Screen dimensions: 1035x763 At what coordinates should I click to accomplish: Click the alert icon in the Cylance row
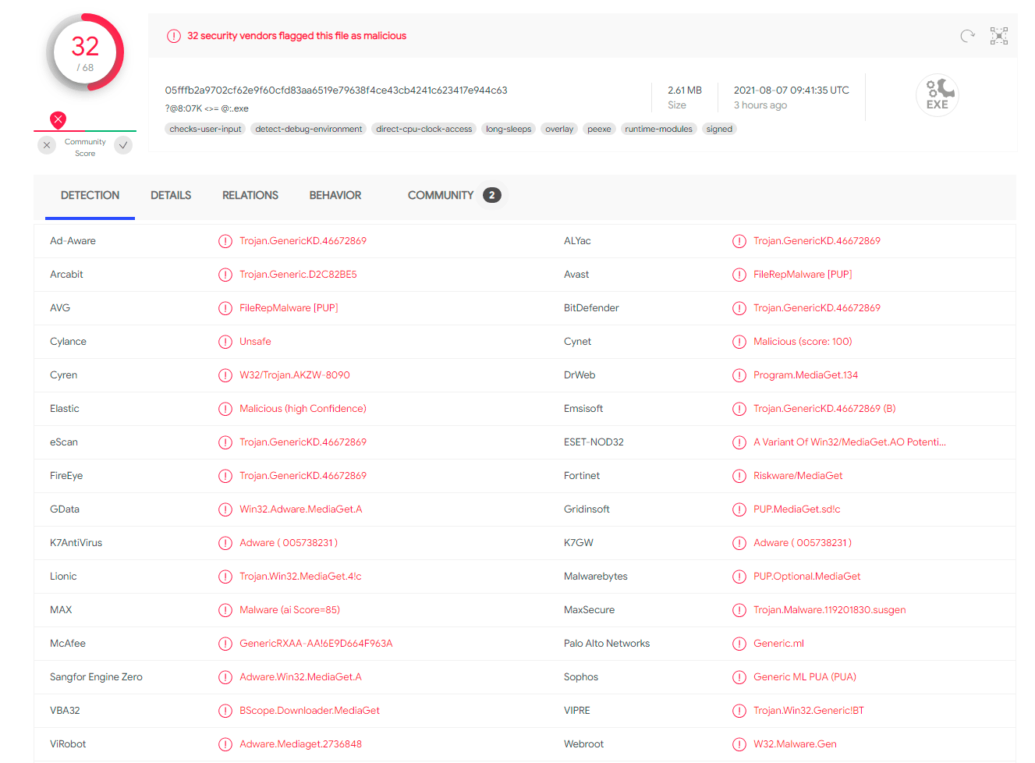[225, 342]
